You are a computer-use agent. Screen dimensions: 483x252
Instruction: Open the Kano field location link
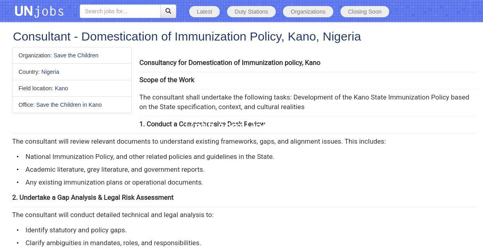(61, 88)
